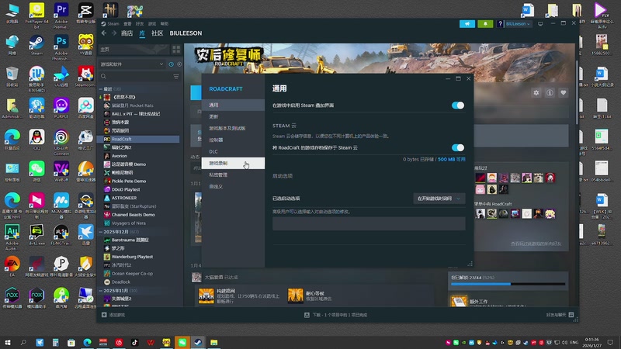Click the Steam forward navigation arrow
The height and width of the screenshot is (349, 621).
(113, 33)
